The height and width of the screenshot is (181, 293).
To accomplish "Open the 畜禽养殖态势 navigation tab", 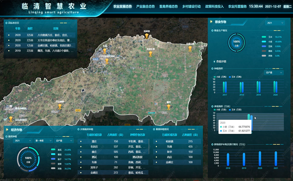I will point(168,6).
